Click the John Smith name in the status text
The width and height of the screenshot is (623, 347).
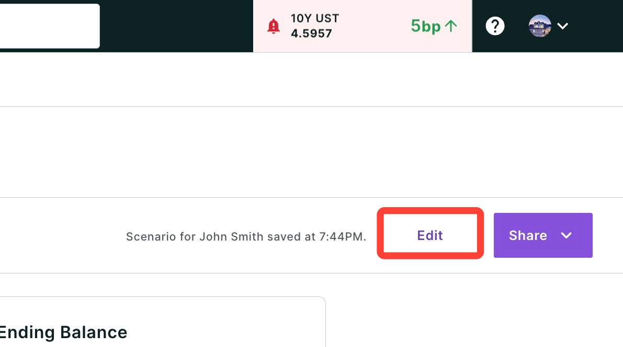[231, 237]
